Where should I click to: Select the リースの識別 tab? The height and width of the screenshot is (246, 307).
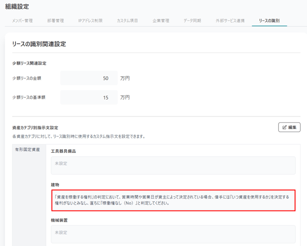click(269, 21)
